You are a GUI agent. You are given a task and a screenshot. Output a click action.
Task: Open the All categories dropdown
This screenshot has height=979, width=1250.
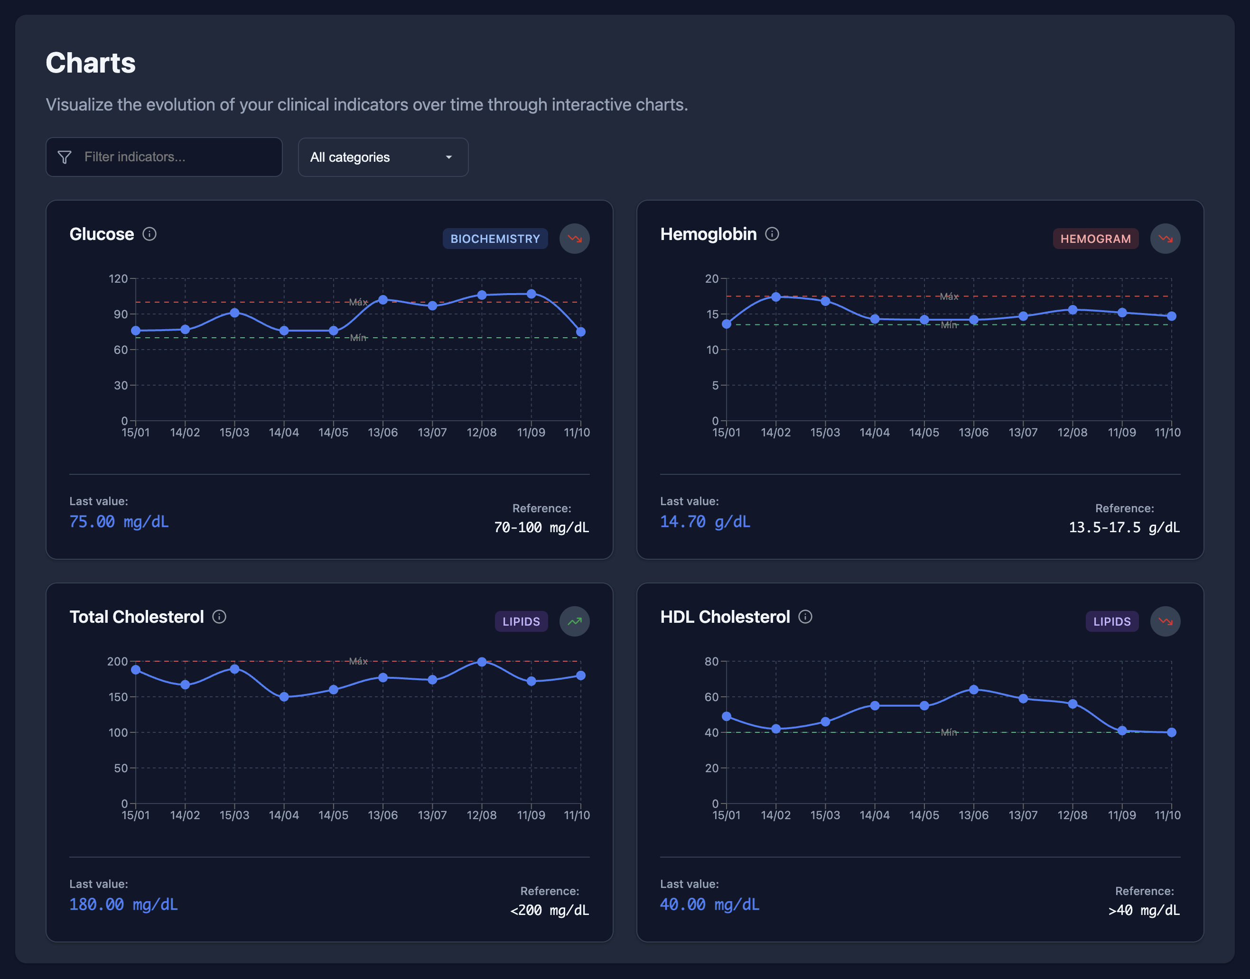click(382, 157)
